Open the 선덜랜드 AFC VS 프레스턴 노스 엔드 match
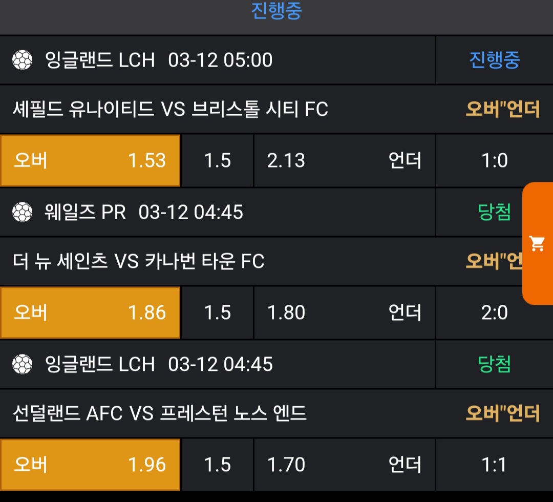The image size is (553, 502). tap(160, 413)
